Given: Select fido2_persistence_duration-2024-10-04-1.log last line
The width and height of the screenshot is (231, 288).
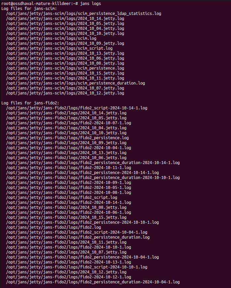Looking at the screenshot, I should [93, 282].
